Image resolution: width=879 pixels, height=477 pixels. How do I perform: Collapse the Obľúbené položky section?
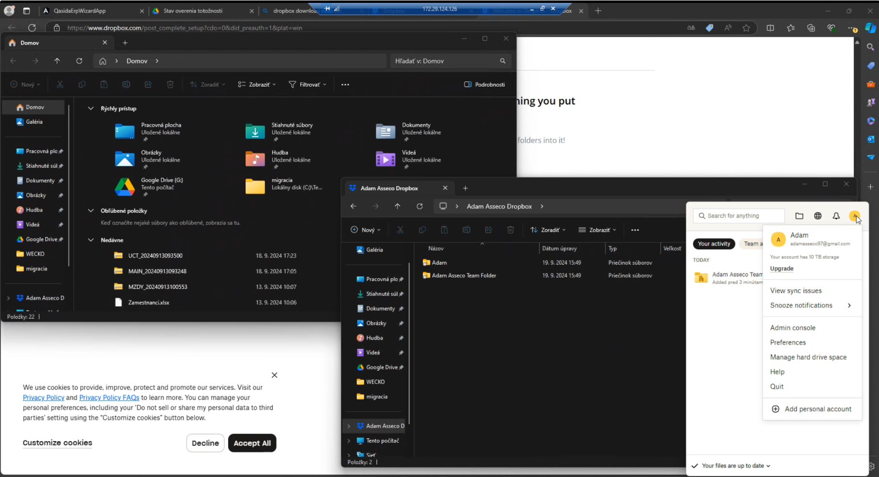tap(91, 210)
